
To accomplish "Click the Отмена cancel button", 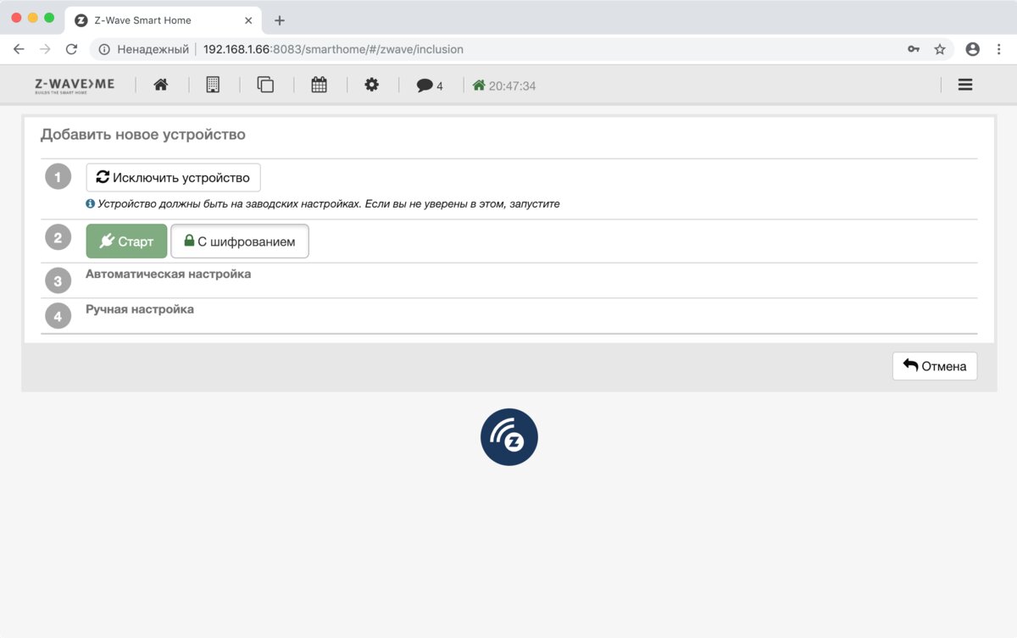I will (x=934, y=366).
